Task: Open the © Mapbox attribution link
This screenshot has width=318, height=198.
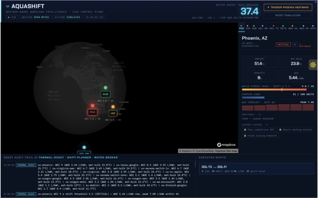Action: click(x=185, y=151)
